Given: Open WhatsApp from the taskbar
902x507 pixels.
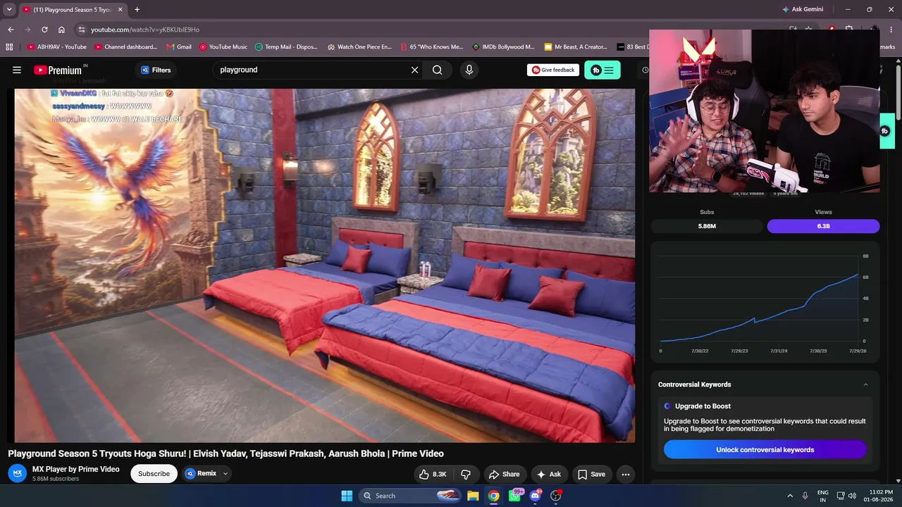Looking at the screenshot, I should click(x=515, y=496).
